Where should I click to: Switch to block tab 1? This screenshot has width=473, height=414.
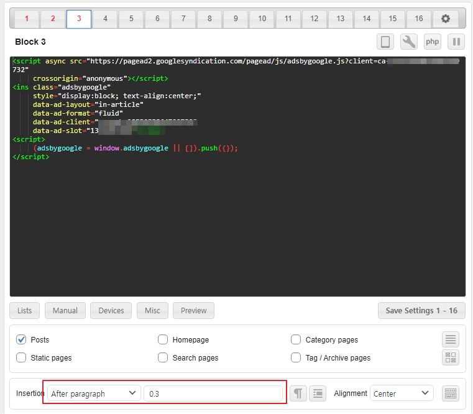pos(27,19)
